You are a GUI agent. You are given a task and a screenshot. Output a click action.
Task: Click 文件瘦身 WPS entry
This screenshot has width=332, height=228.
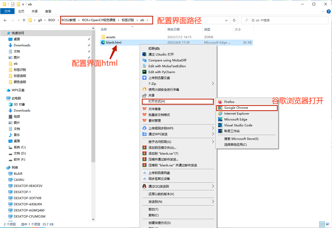point(178,109)
